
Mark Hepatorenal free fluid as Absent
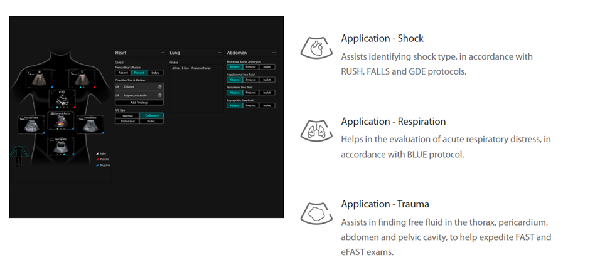pyautogui.click(x=234, y=80)
